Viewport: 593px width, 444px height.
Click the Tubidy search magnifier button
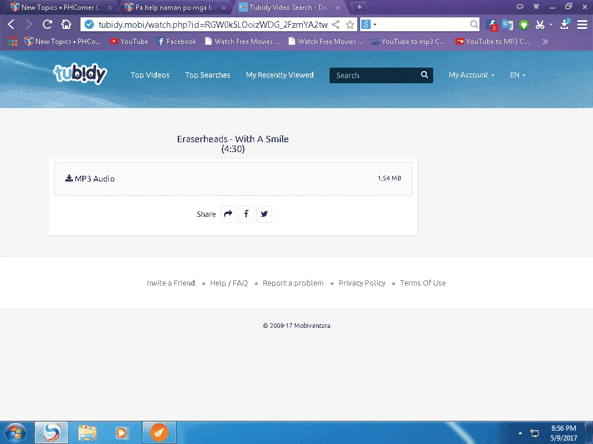pyautogui.click(x=424, y=75)
